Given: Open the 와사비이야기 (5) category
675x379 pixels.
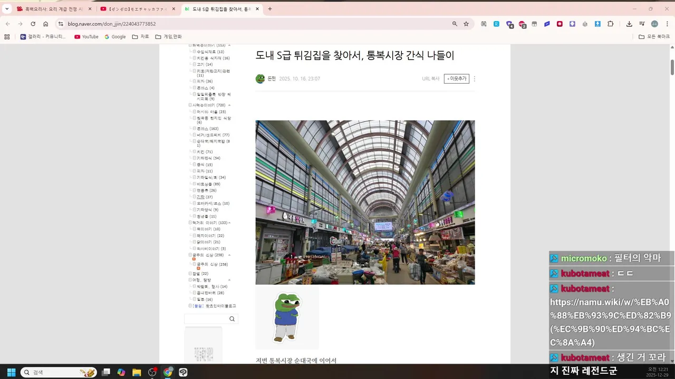Looking at the screenshot, I should click(211, 248).
